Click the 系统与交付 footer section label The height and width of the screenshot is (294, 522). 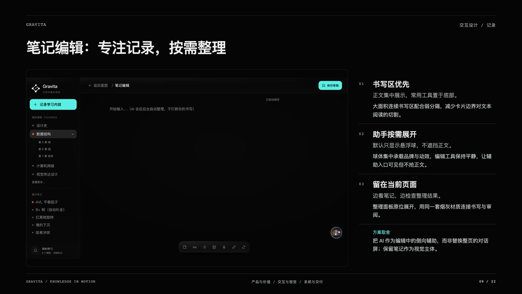pos(313,282)
